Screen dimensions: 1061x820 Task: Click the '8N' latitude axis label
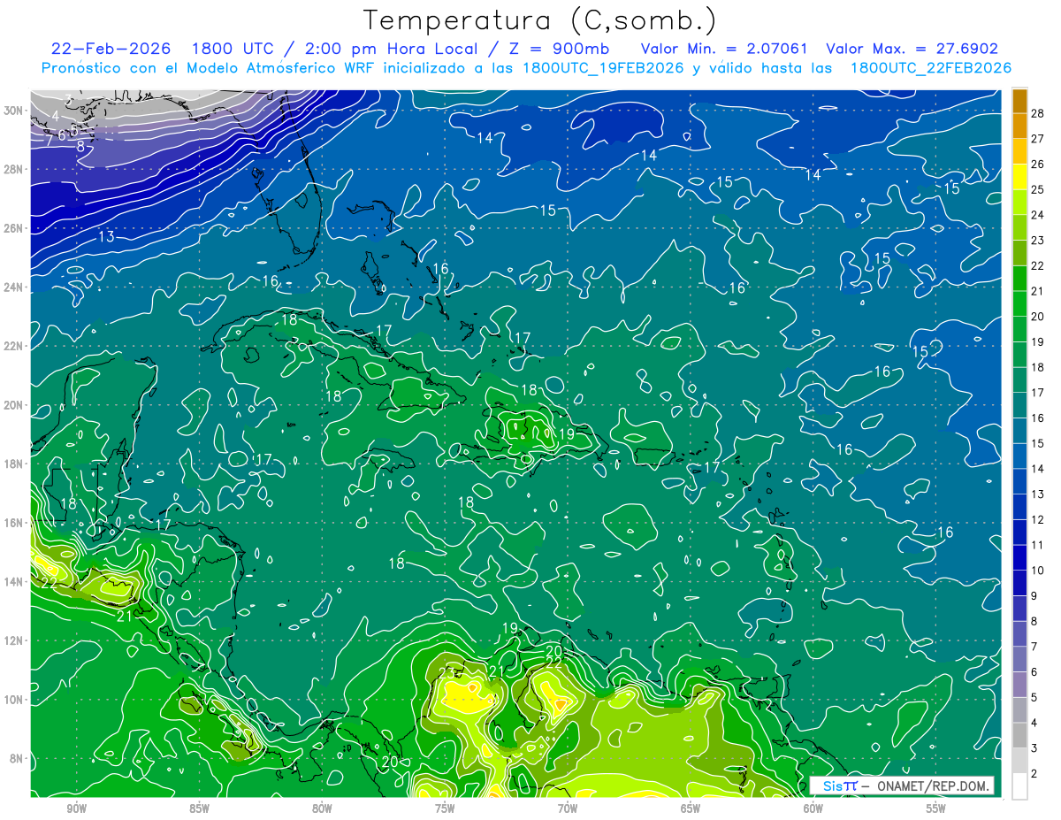tap(17, 758)
